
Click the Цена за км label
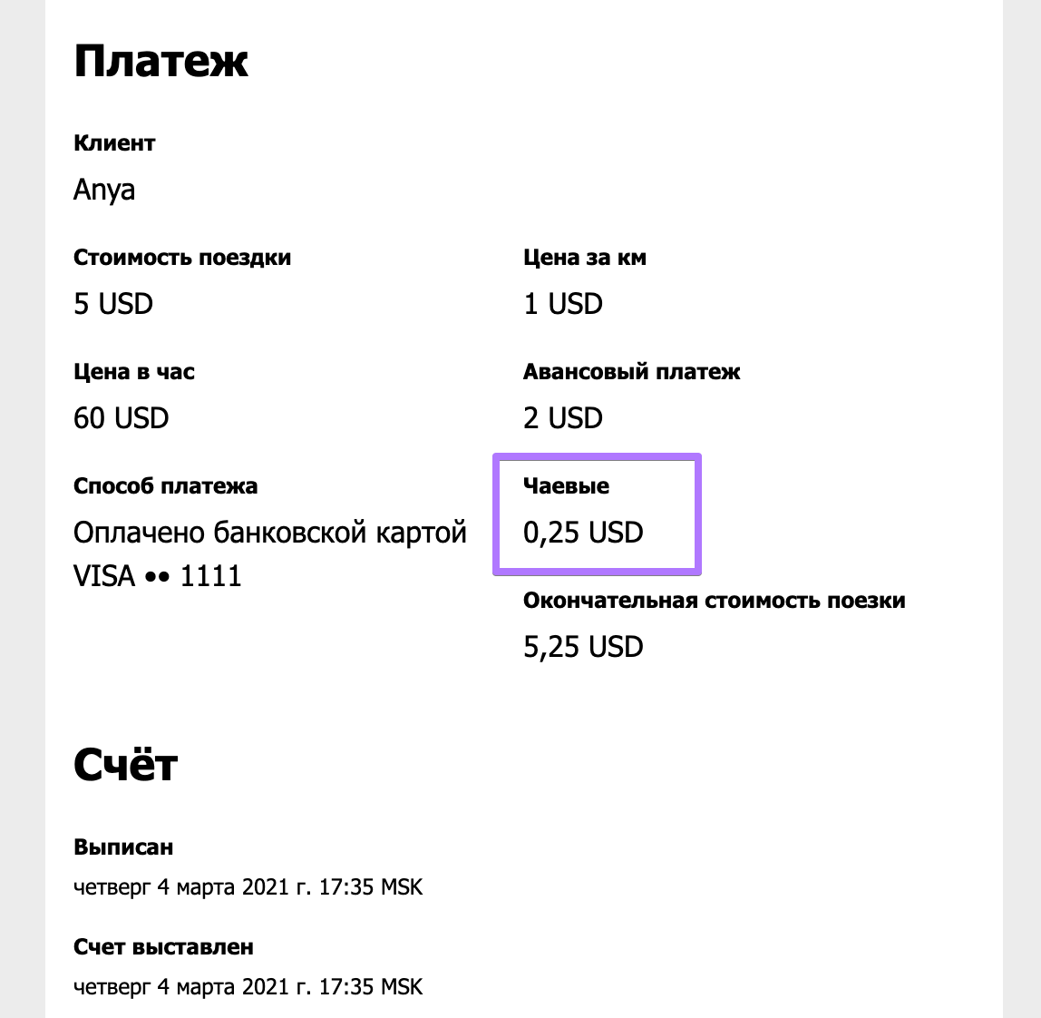pyautogui.click(x=584, y=257)
